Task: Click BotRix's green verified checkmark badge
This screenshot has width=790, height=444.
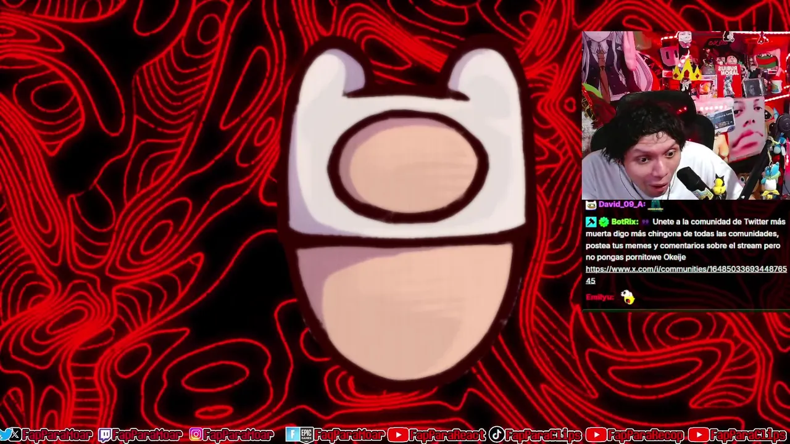Action: (x=604, y=222)
